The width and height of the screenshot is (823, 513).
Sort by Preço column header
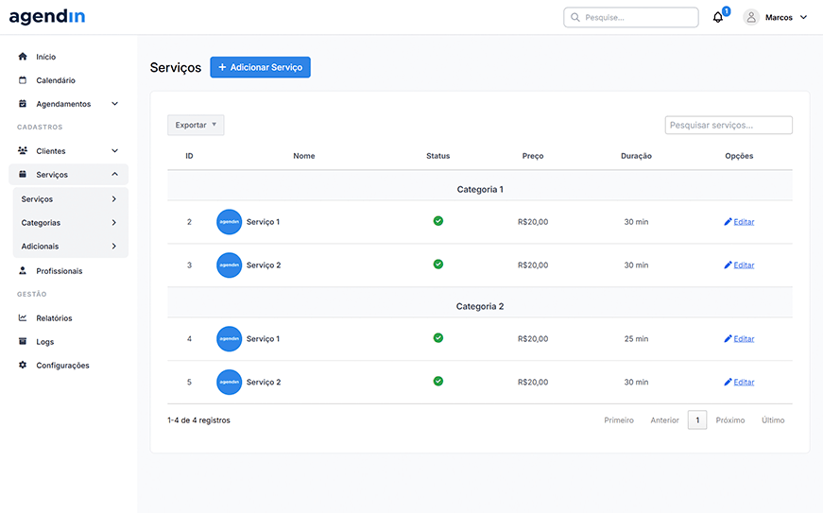(533, 156)
